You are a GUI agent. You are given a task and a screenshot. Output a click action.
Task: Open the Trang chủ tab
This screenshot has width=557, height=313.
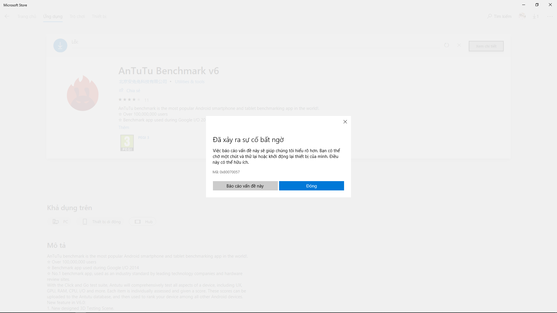pos(27,17)
